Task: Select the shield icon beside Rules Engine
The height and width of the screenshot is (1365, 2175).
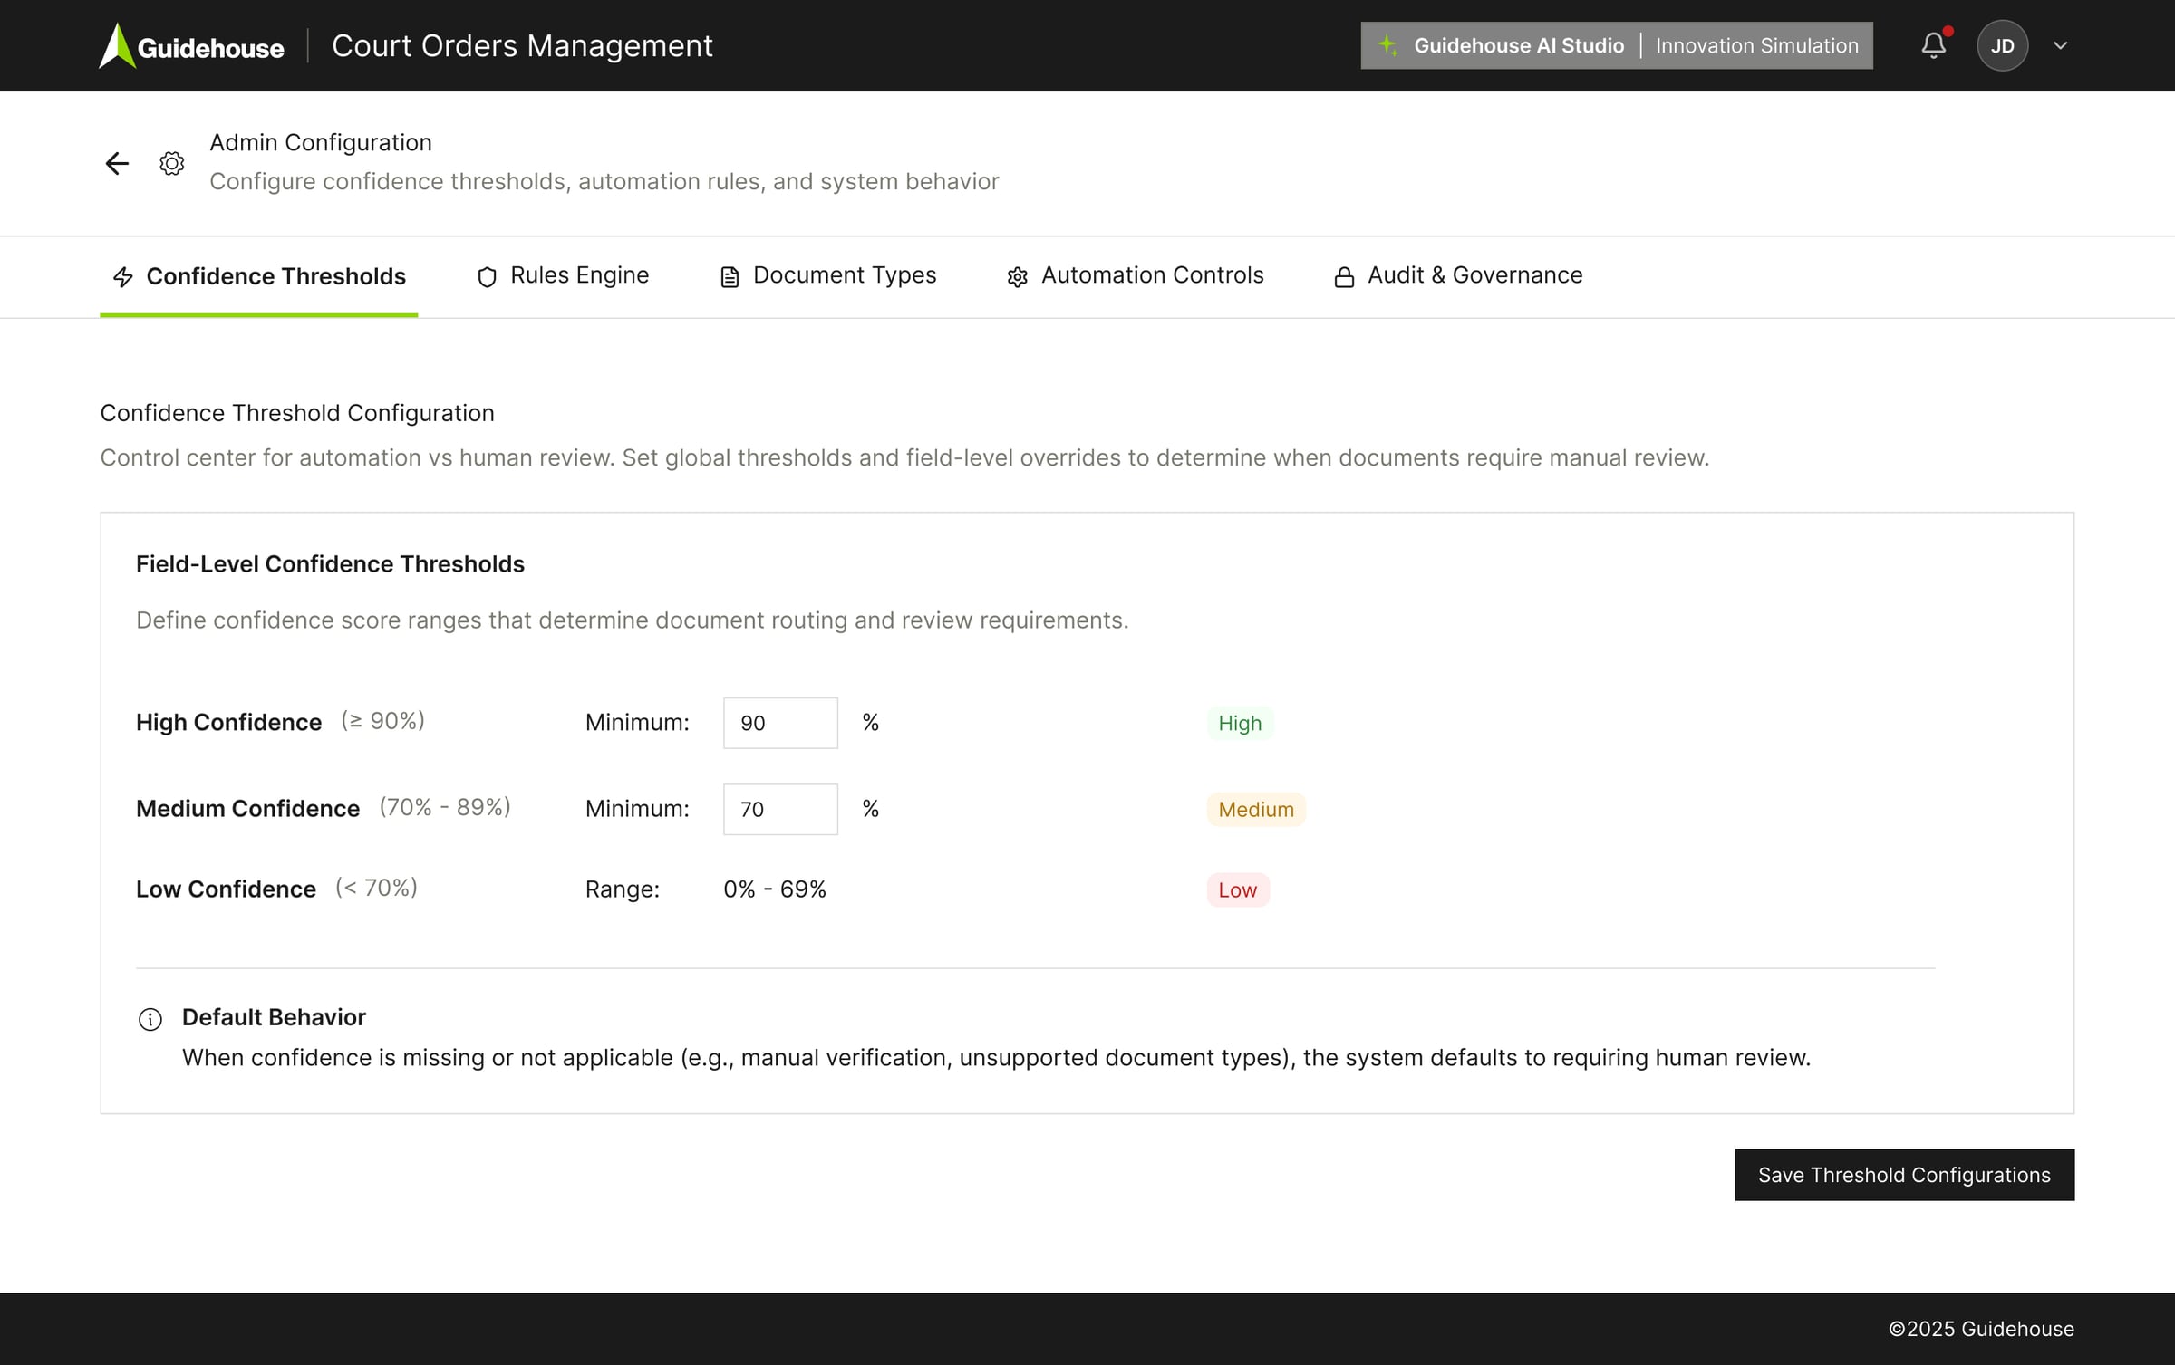Action: pos(487,276)
